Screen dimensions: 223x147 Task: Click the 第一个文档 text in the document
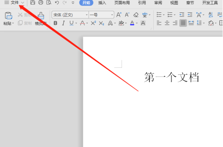pos(171,77)
